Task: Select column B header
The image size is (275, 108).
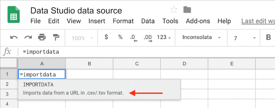Action: pyautogui.click(x=89, y=64)
